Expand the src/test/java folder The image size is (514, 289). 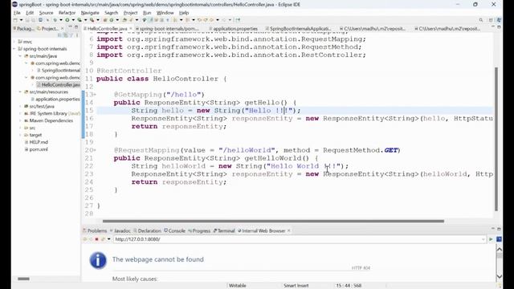[20, 106]
